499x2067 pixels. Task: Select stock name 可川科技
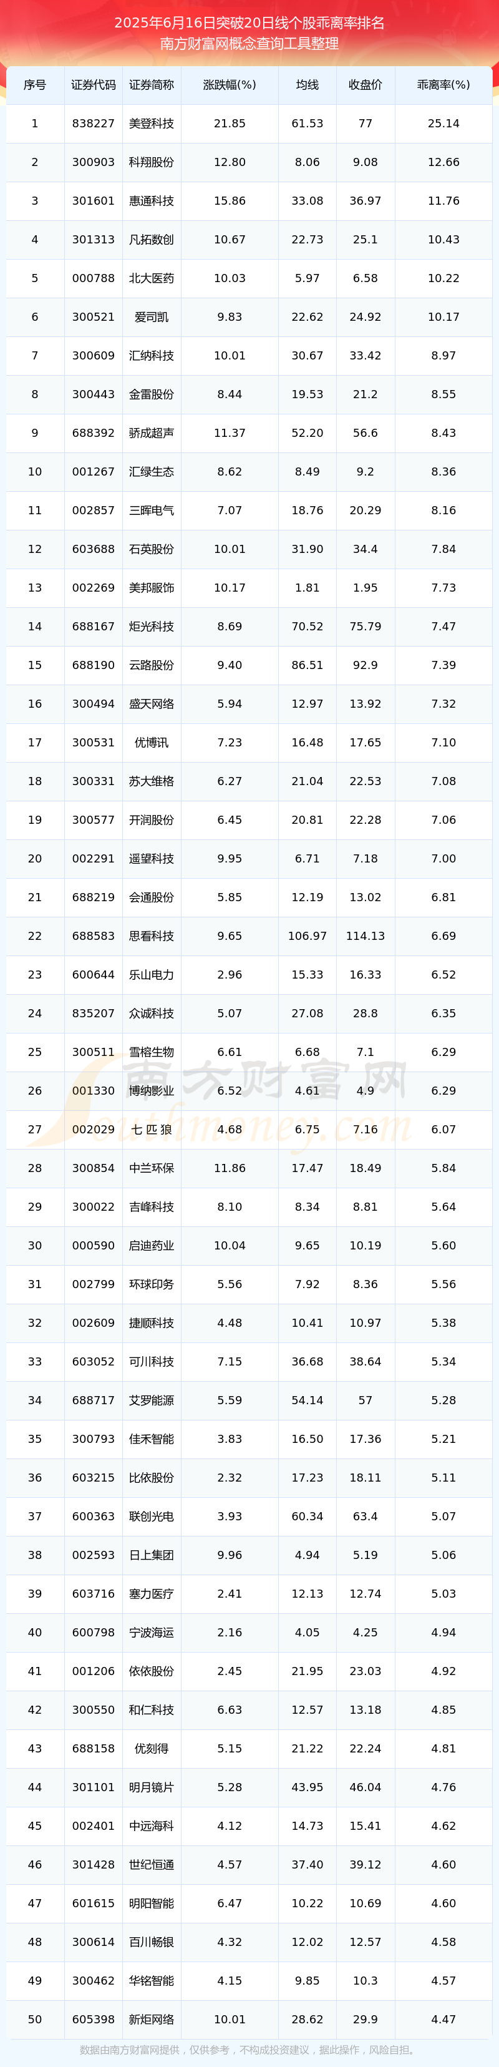tap(152, 1362)
